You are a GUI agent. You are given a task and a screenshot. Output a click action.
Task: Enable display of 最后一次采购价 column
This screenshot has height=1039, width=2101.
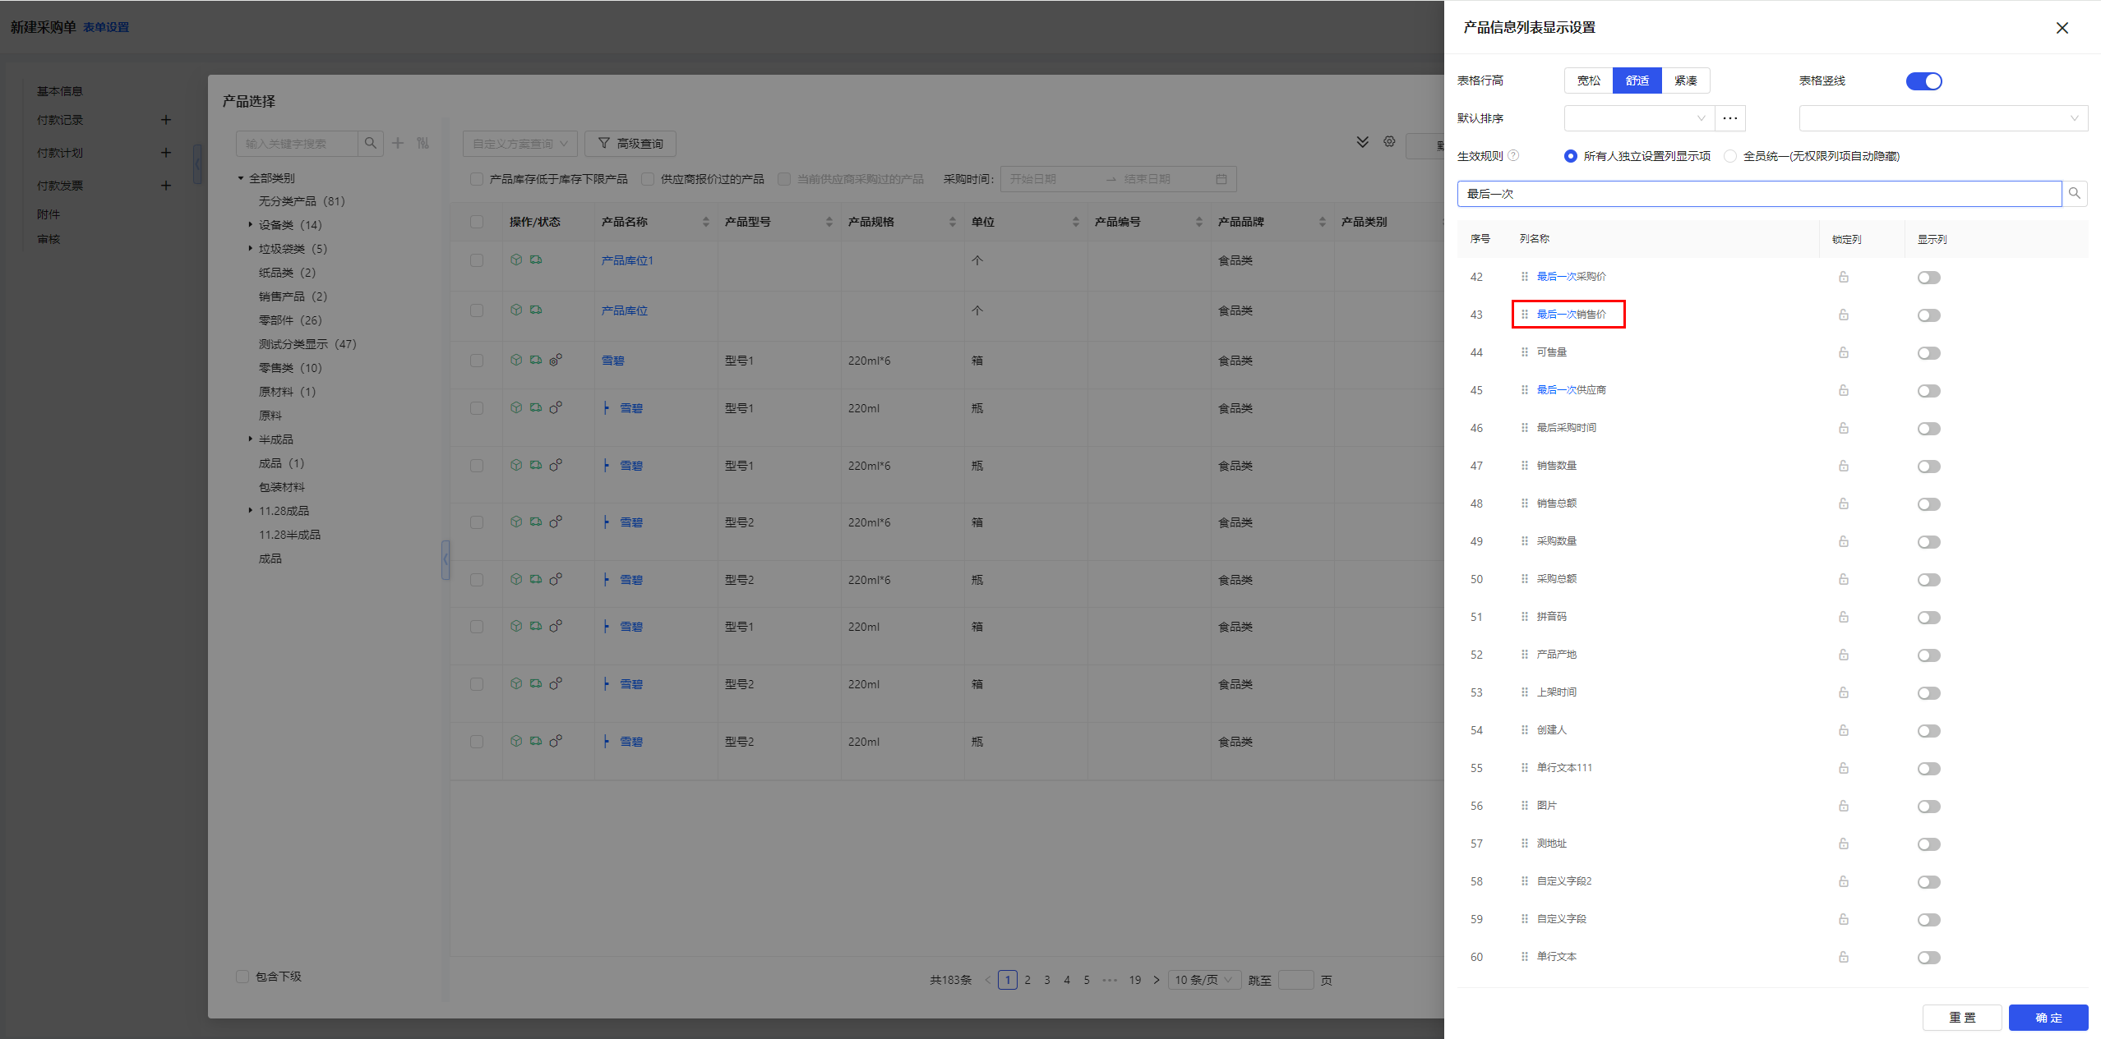pyautogui.click(x=1929, y=278)
